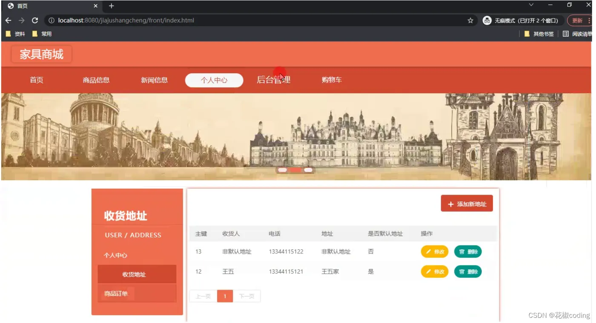The image size is (596, 323).
Task: Delete the address row with ID 13
Action: [468, 252]
